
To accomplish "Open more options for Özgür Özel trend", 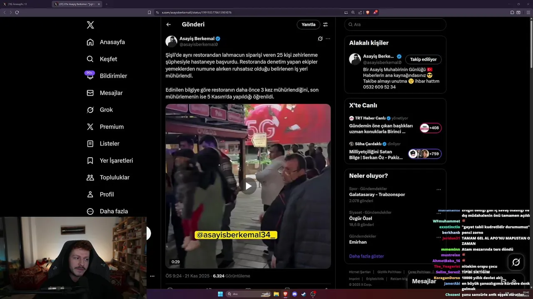I will [438, 213].
